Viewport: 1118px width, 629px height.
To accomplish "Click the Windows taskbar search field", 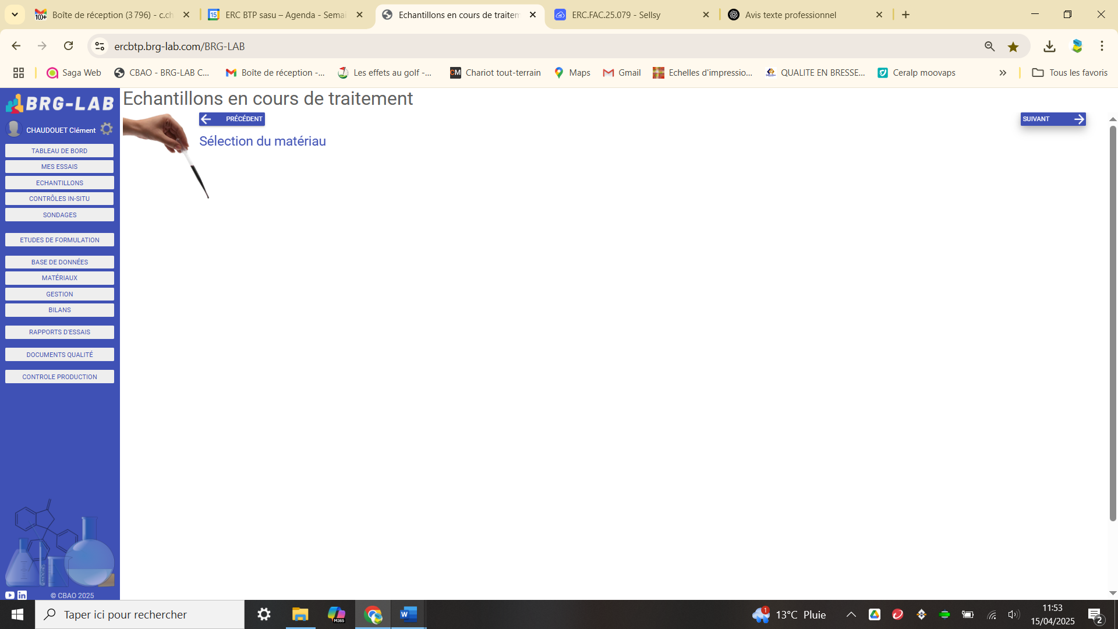I will click(140, 614).
